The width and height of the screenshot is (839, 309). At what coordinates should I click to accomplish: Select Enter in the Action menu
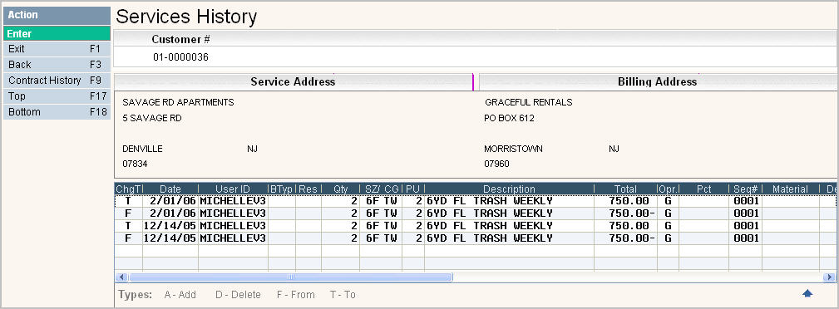[x=57, y=34]
